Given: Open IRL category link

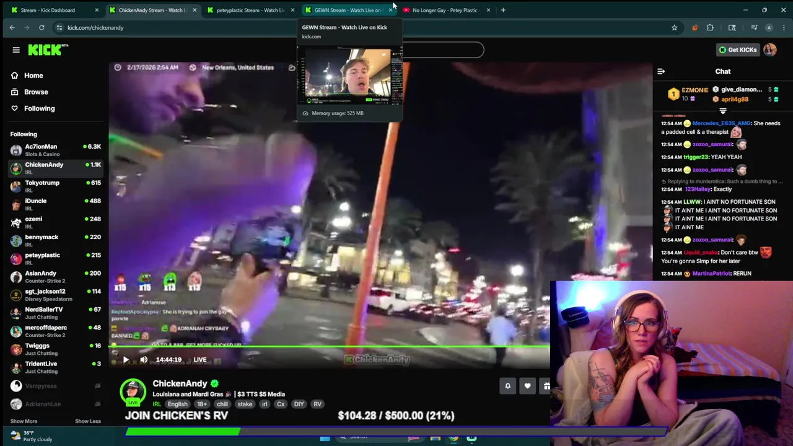Looking at the screenshot, I should [157, 404].
